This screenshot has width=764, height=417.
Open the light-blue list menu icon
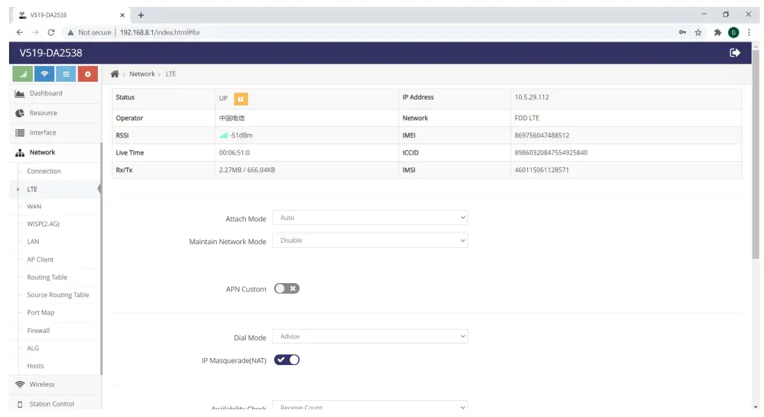(66, 74)
